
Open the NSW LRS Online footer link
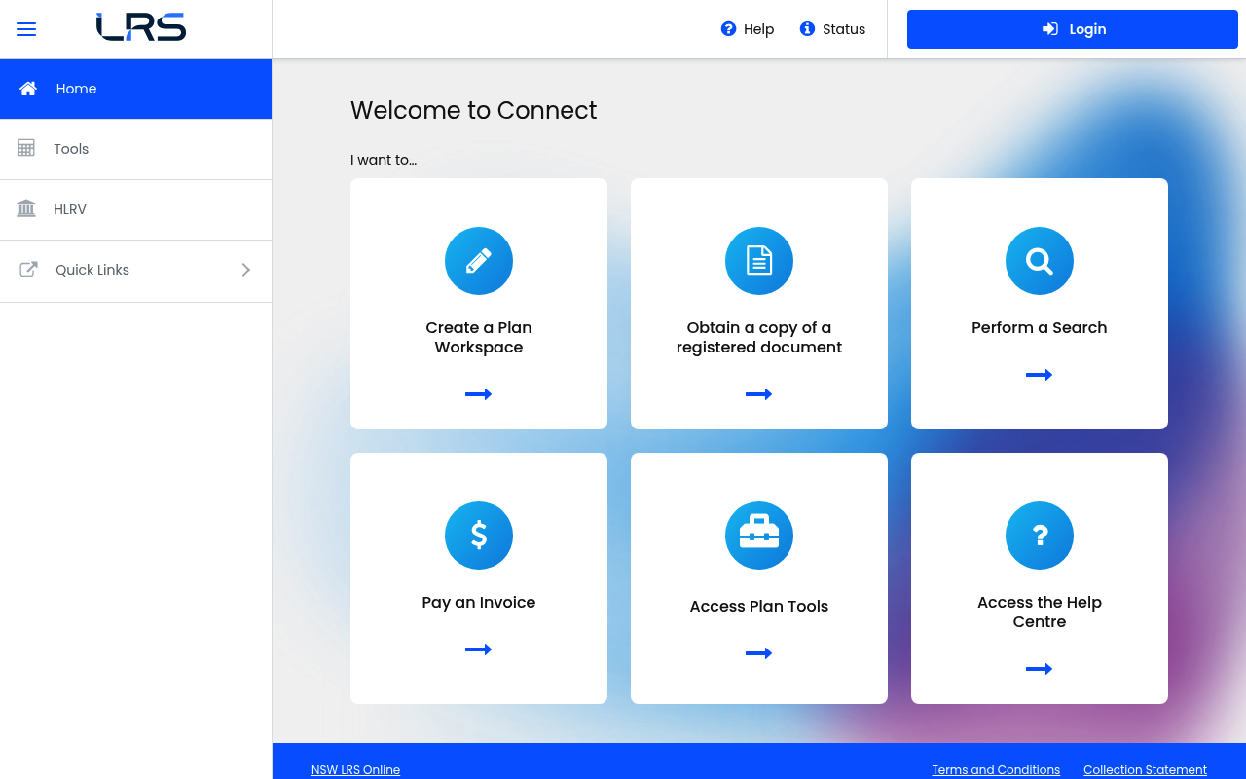[355, 769]
